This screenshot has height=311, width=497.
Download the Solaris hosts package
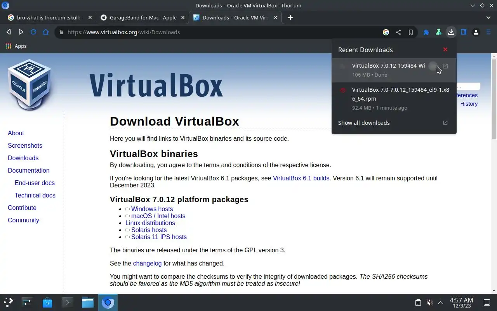tap(149, 230)
